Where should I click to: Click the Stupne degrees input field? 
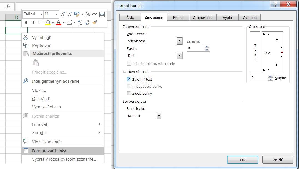tap(259, 78)
